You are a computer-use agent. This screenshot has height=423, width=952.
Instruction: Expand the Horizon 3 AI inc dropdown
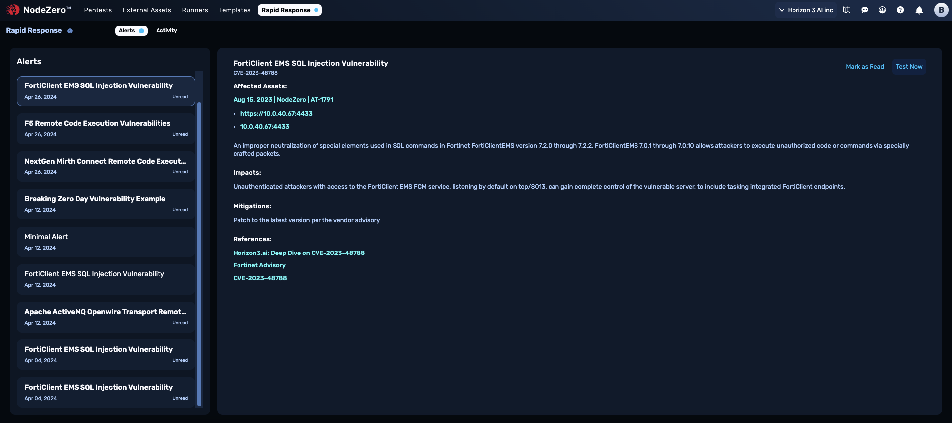pos(806,10)
